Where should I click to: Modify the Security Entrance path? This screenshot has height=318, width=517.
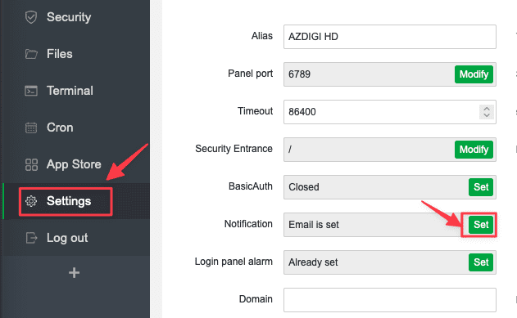pos(474,150)
